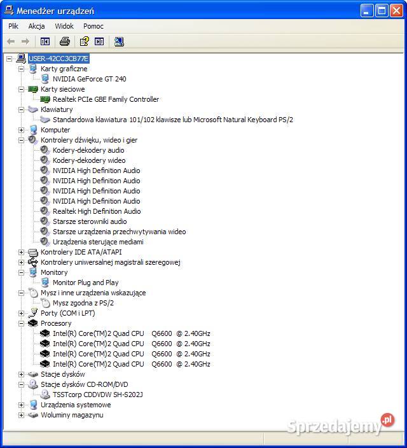The width and height of the screenshot is (407, 448).
Task: Expand Kontrolery uniwersalnej magistrali szeregowej branch
Action: click(21, 262)
